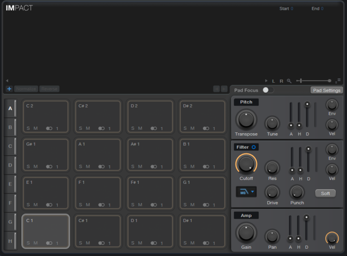347x256 pixels.
Task: Click the Soft button in Filter
Action: [325, 193]
